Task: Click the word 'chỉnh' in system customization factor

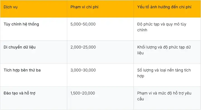Action: (x=142, y=30)
